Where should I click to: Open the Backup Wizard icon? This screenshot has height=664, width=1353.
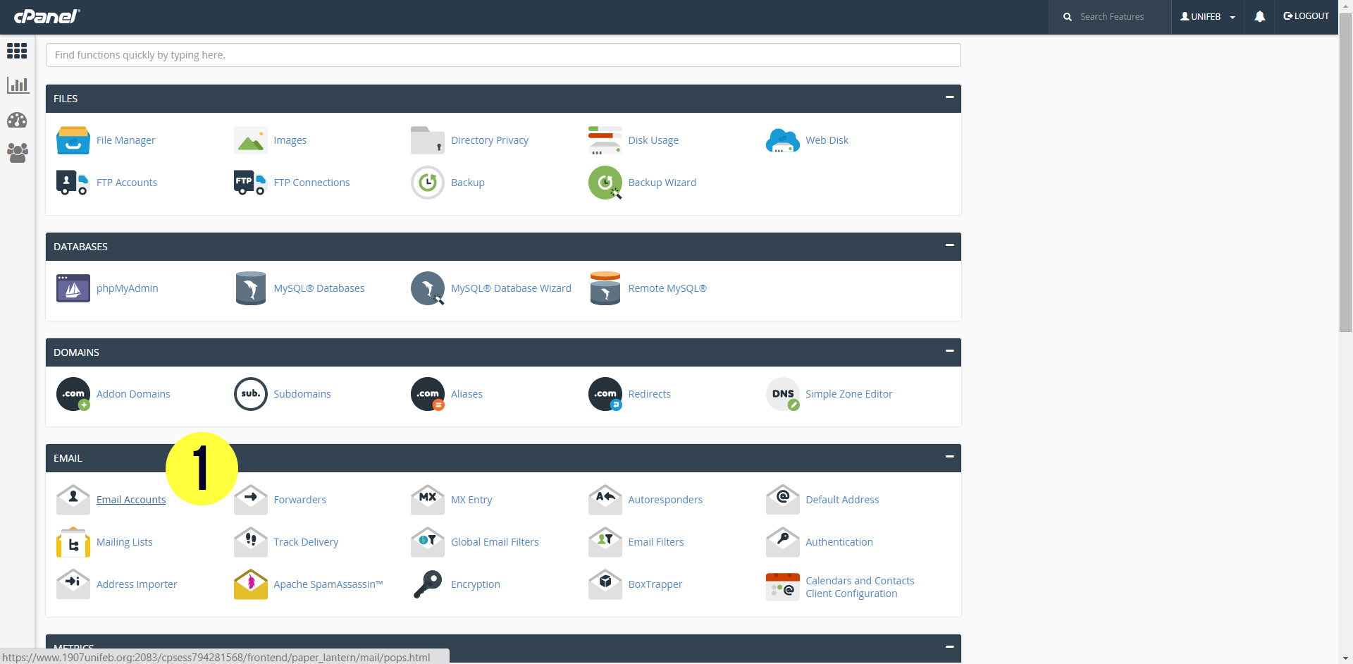coord(605,183)
